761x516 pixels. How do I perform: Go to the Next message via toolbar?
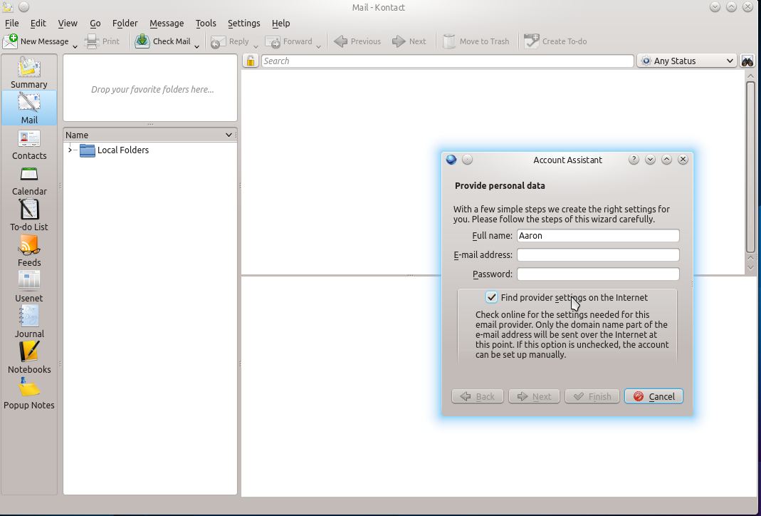(409, 41)
